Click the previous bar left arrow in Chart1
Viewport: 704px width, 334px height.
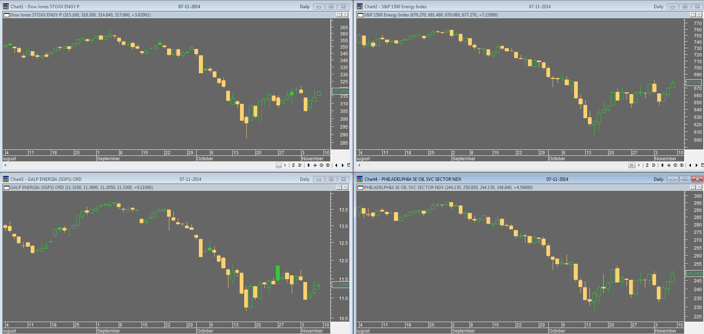(336, 165)
